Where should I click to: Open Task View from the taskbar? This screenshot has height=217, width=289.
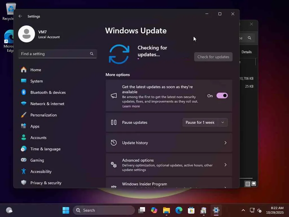pyautogui.click(x=142, y=210)
